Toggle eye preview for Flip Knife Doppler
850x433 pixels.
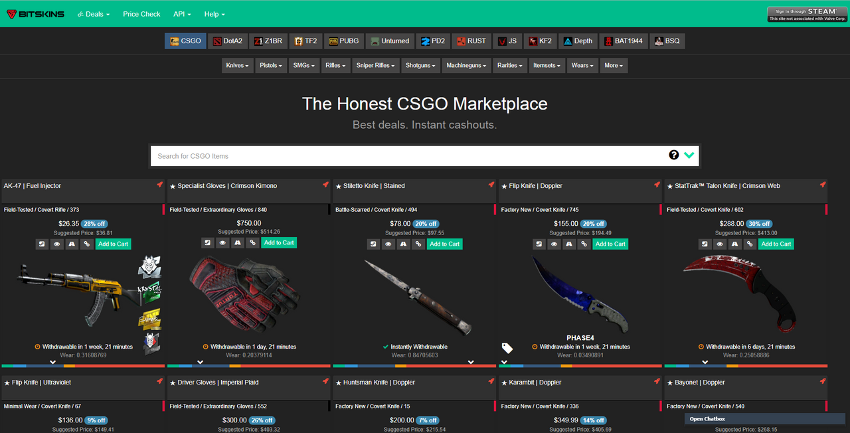554,244
